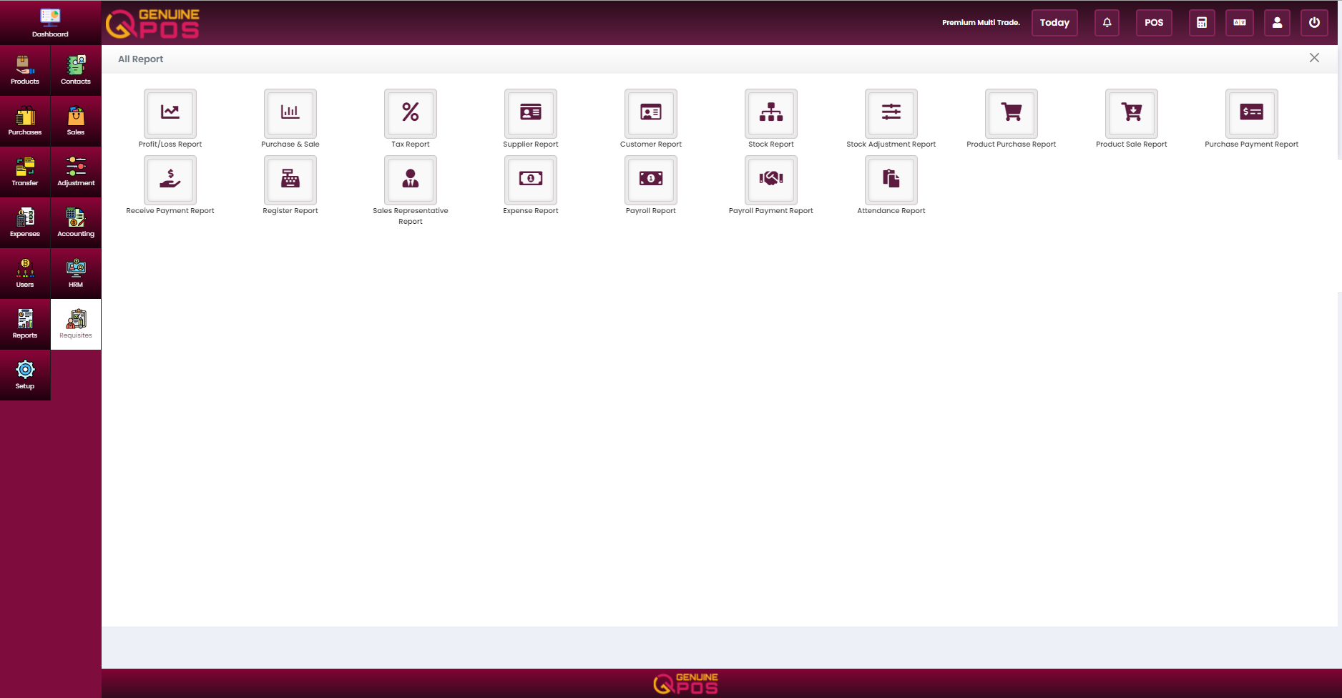Open Users in the sidebar
1342x698 pixels.
25,273
